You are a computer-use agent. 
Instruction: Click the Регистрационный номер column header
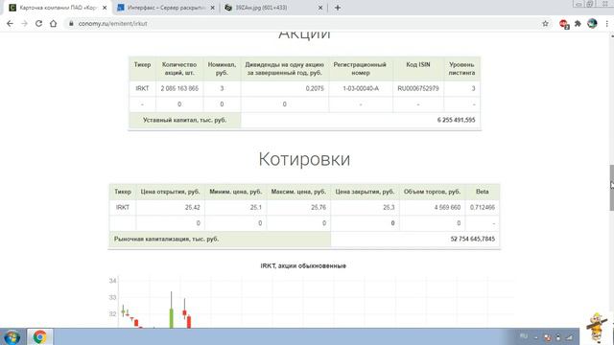[360, 69]
